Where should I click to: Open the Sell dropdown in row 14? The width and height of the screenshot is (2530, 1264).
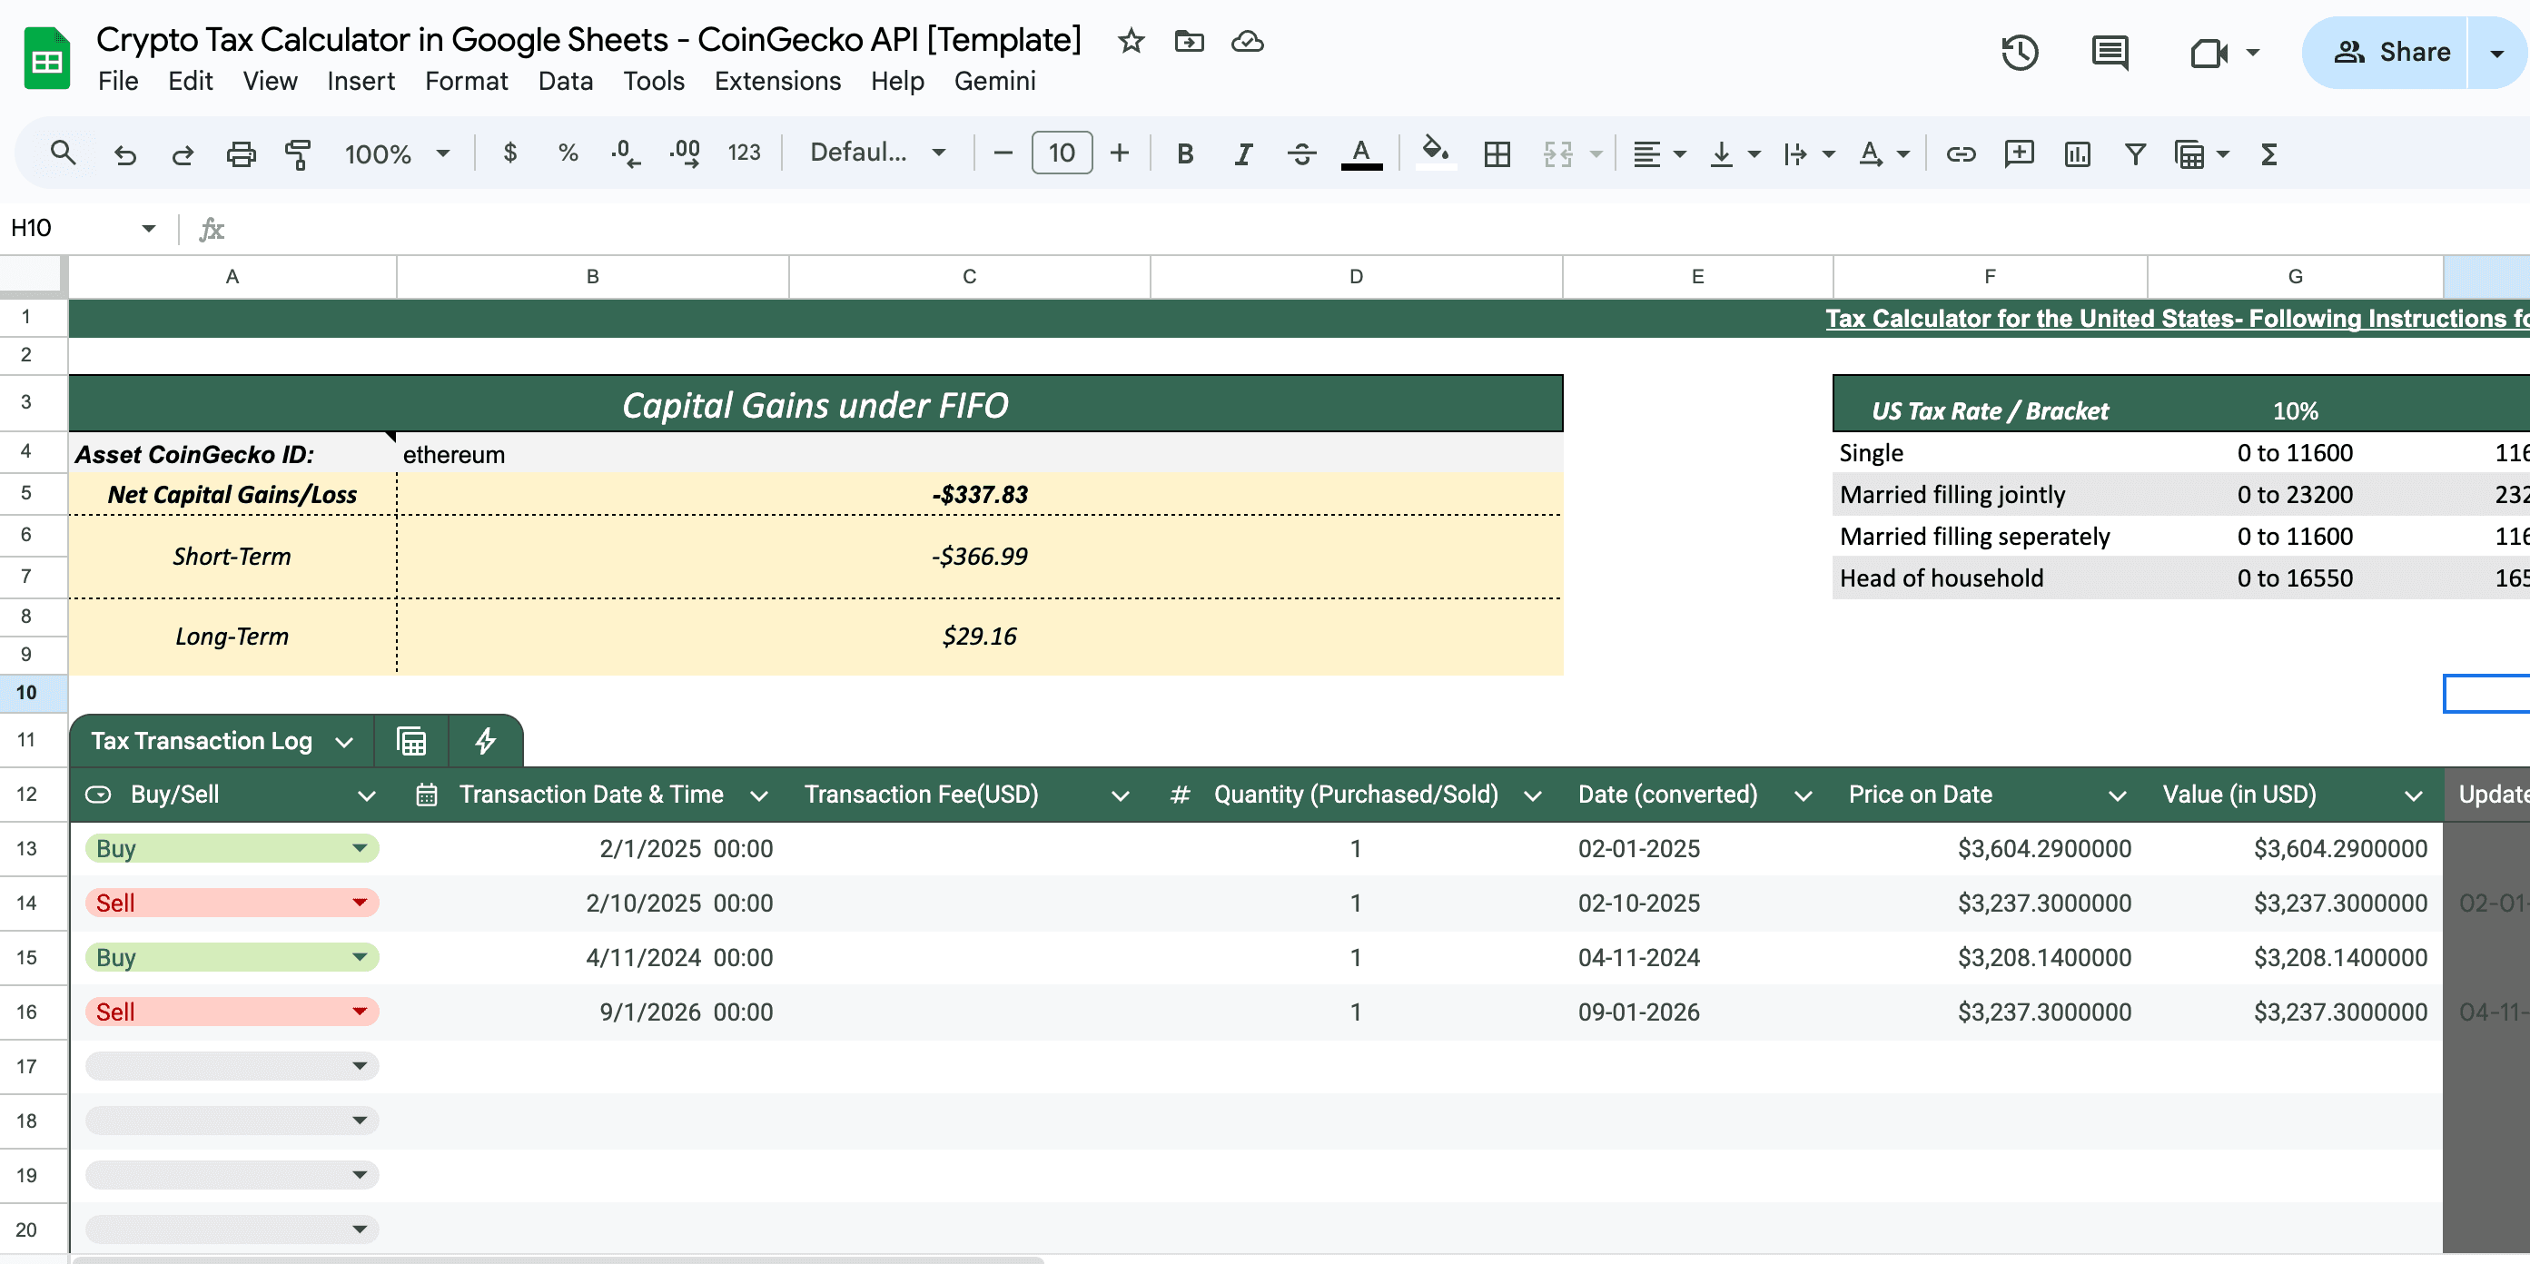point(361,902)
